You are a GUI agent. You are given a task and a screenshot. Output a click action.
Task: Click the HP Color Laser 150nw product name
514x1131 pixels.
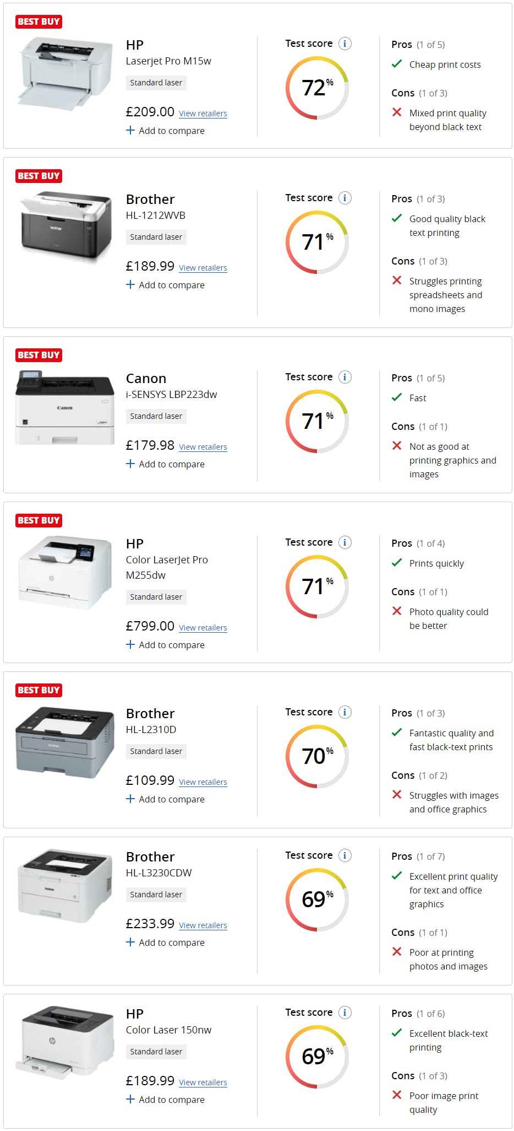pyautogui.click(x=168, y=1030)
